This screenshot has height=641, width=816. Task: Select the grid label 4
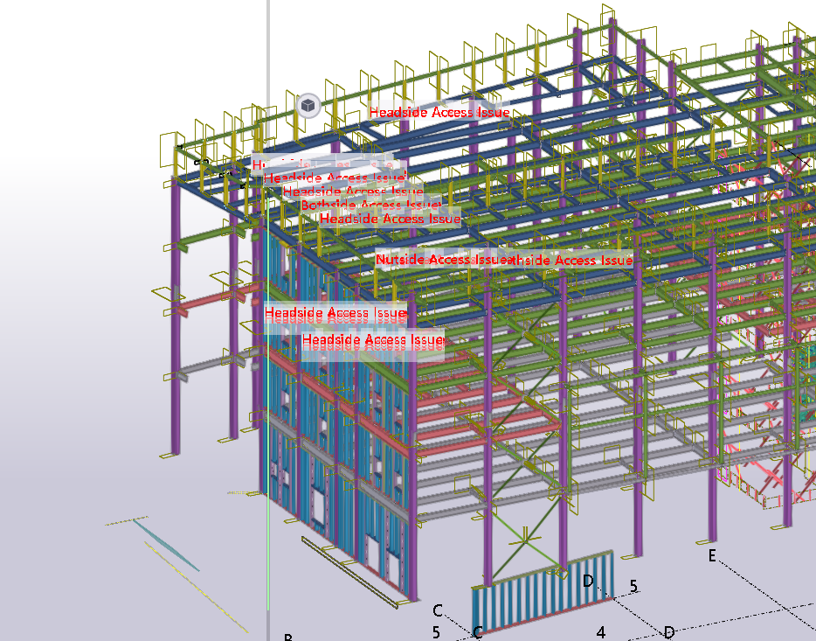click(x=601, y=631)
